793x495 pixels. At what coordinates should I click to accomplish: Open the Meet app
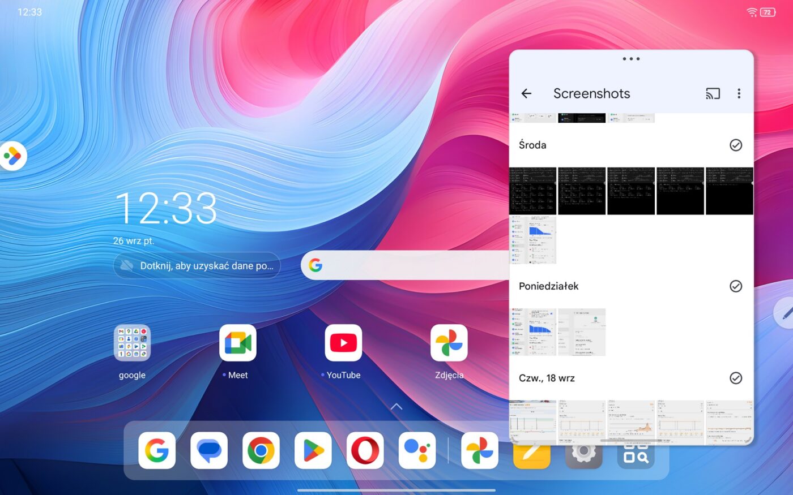coord(238,343)
